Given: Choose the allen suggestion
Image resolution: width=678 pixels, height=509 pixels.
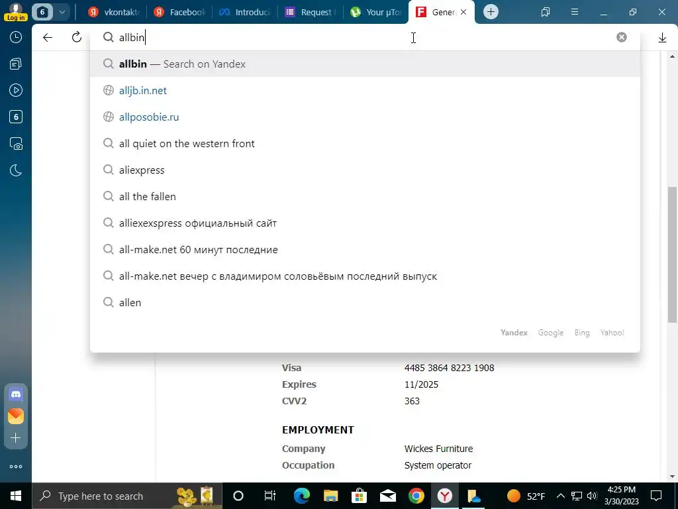Looking at the screenshot, I should 365,302.
